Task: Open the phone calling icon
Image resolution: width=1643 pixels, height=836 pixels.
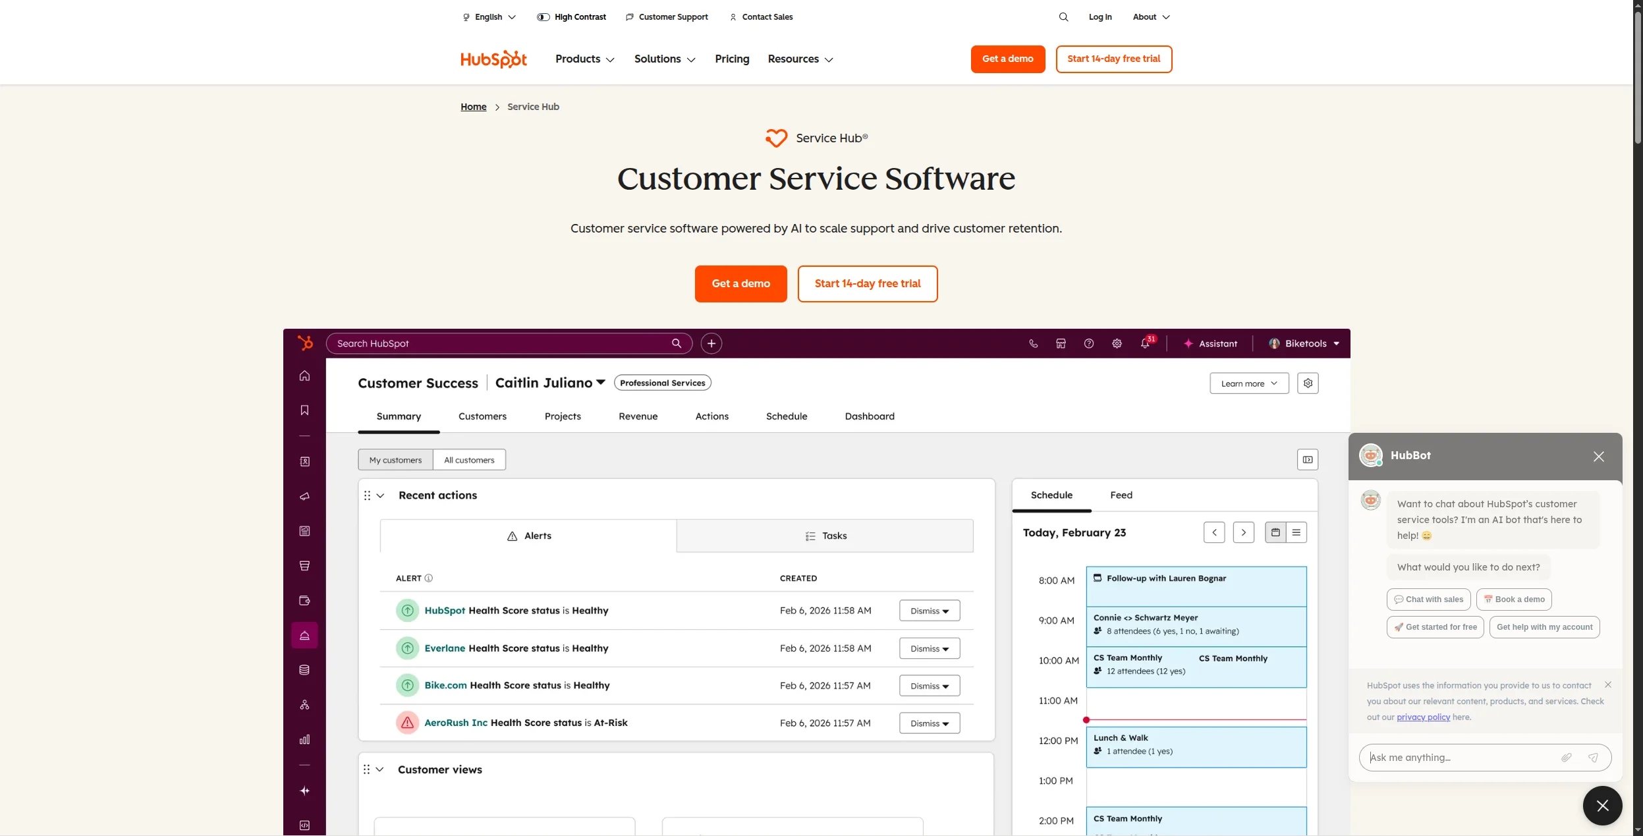Action: click(1033, 343)
